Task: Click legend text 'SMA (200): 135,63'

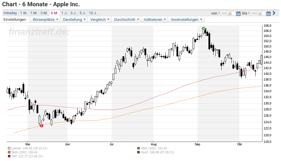Action: [24, 152]
